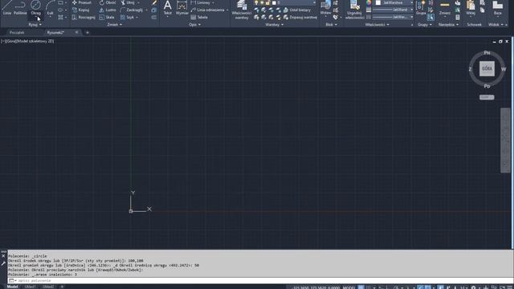
Task: Click the Linia odniesienia (leader) tool
Action: [207, 10]
